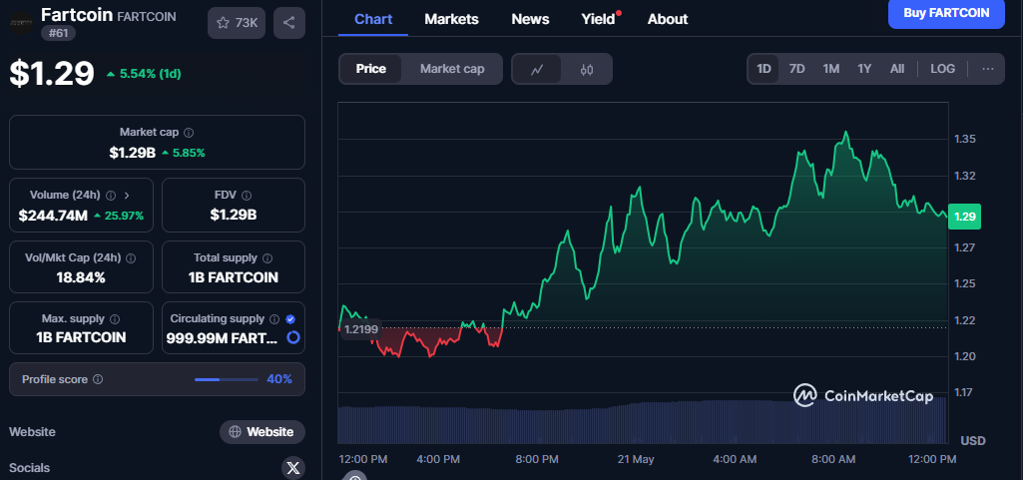
Task: Select the Market cap chart toggle
Action: click(x=452, y=69)
